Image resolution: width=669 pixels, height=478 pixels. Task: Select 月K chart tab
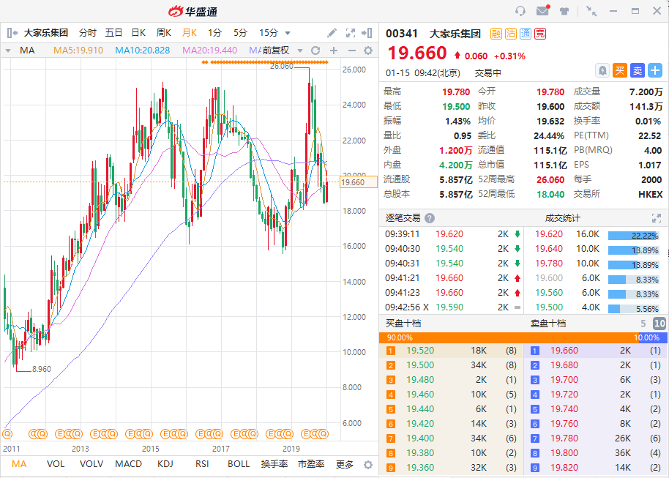coord(190,33)
